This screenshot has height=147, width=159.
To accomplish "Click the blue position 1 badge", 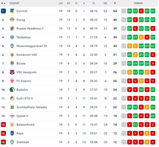I will coord(3,11).
